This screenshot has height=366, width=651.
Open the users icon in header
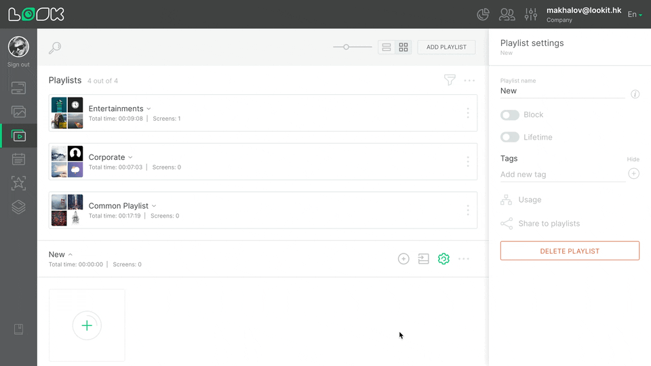[x=507, y=14]
